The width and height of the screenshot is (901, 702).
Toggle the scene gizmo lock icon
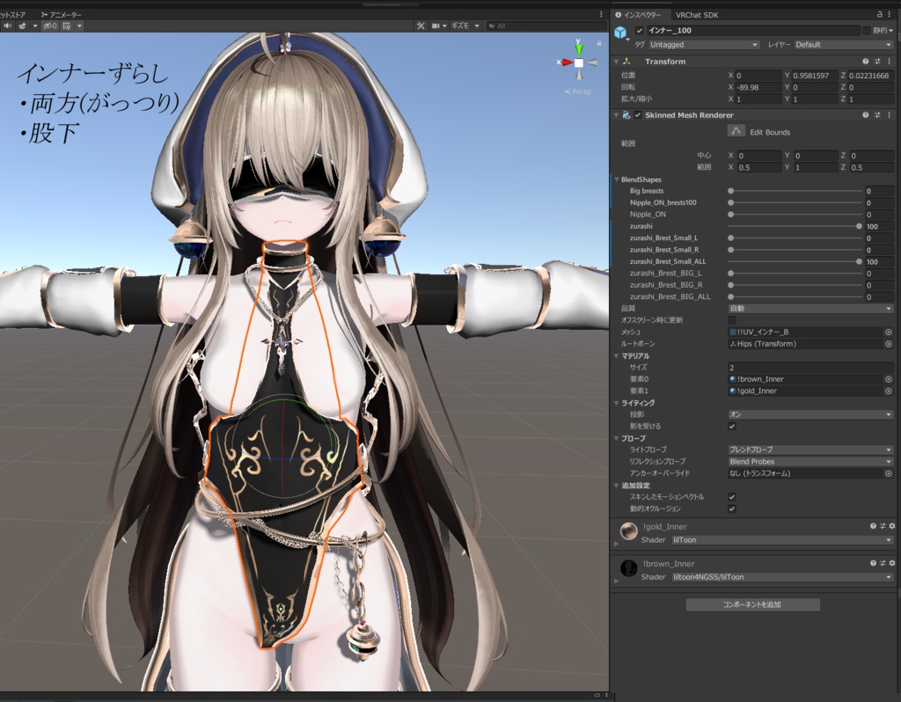(598, 43)
